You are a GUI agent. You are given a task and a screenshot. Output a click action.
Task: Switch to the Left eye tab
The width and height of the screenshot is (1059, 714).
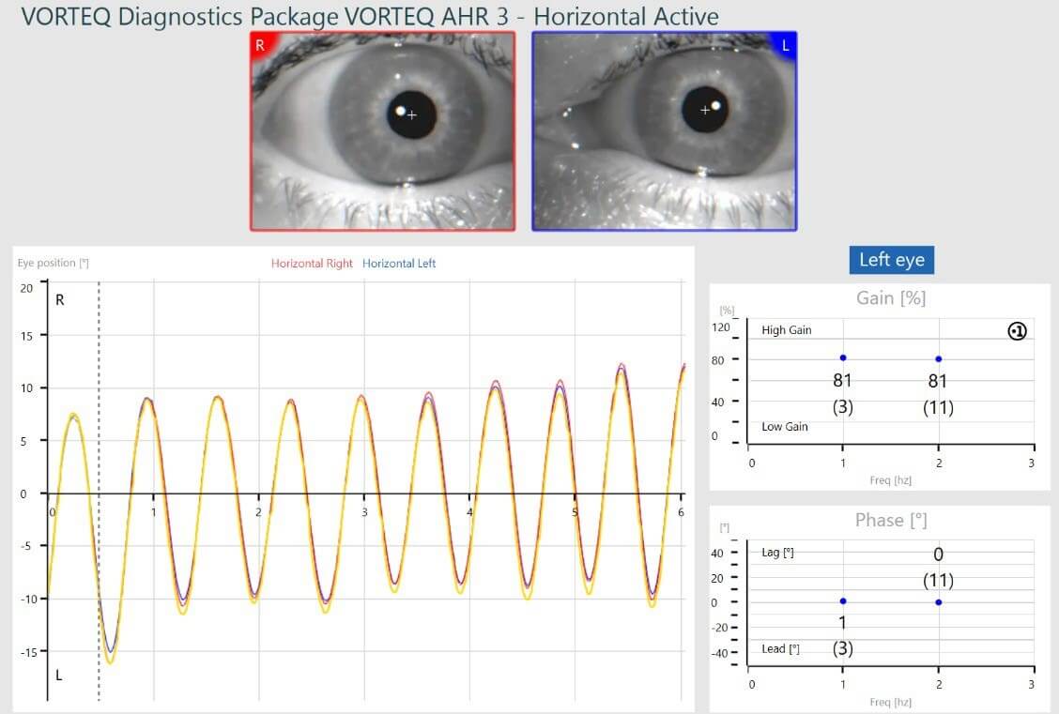pos(891,260)
